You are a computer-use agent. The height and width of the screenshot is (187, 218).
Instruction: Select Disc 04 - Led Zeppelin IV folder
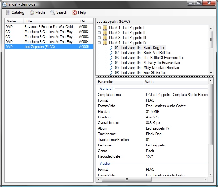[128, 43]
